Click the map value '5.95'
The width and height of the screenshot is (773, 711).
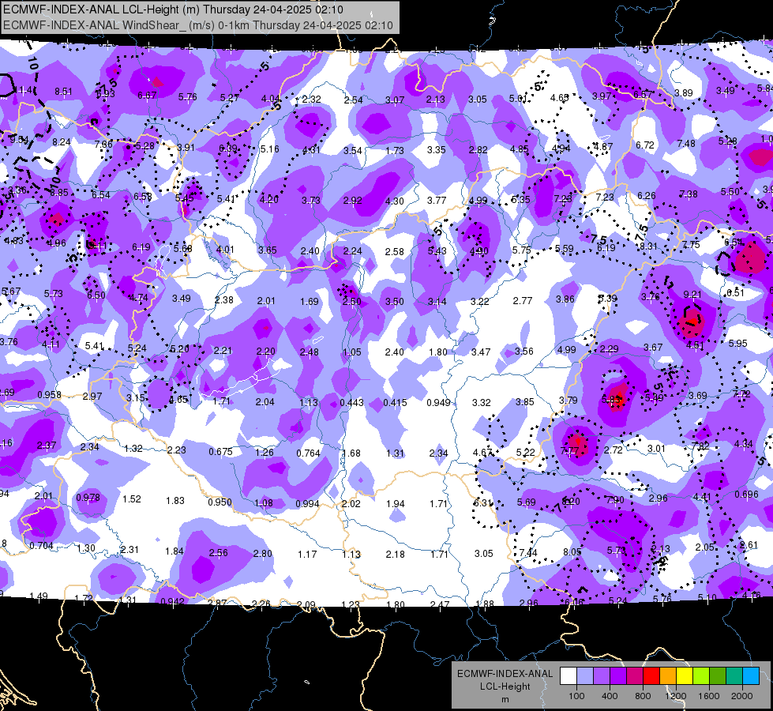point(737,343)
